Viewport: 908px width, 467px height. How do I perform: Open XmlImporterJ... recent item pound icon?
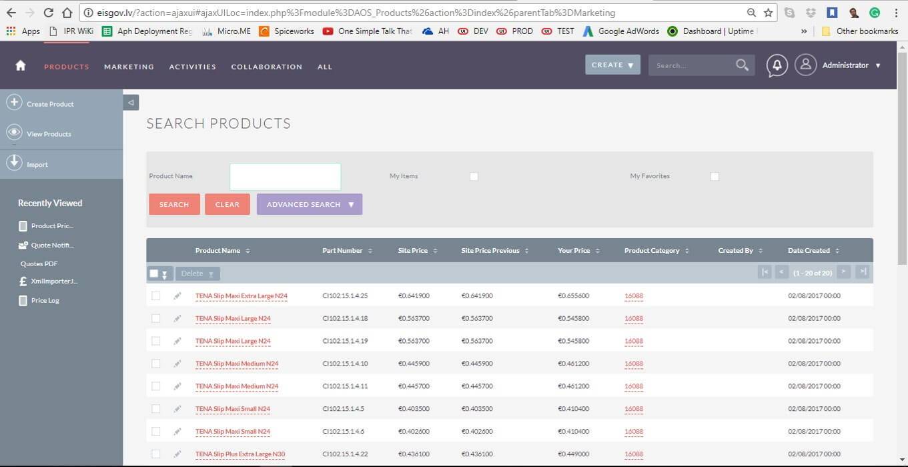pos(23,282)
